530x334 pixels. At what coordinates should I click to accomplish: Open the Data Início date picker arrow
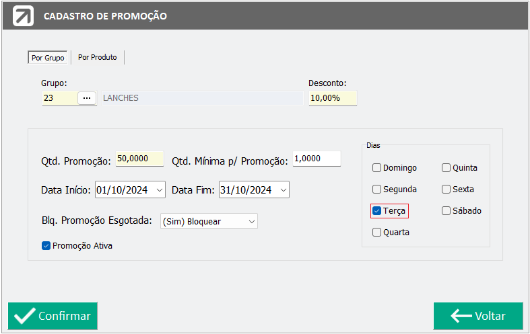[160, 190]
